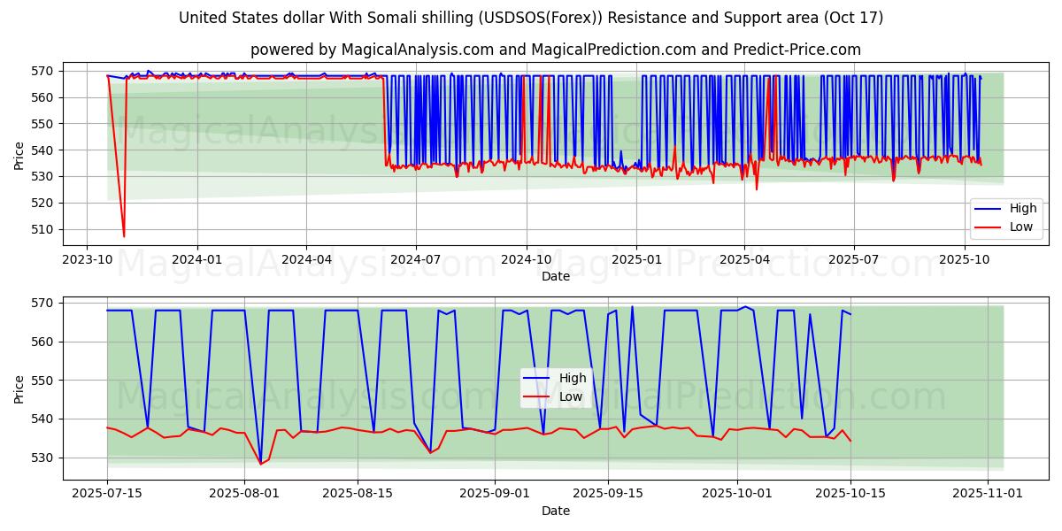Click the 'Price' y-axis label of the top chart
Image resolution: width=1062 pixels, height=531 pixels.
coord(19,155)
